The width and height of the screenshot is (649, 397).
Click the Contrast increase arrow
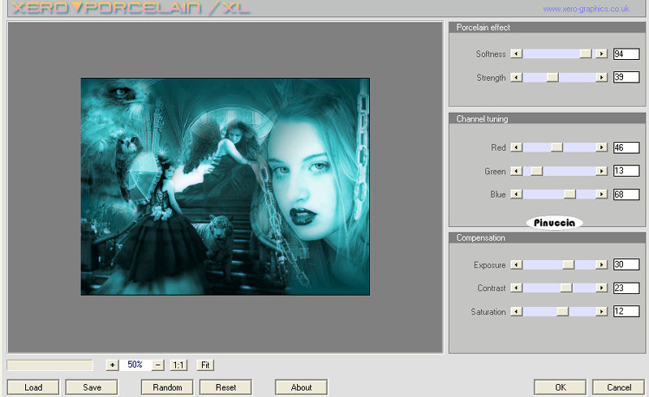(601, 288)
